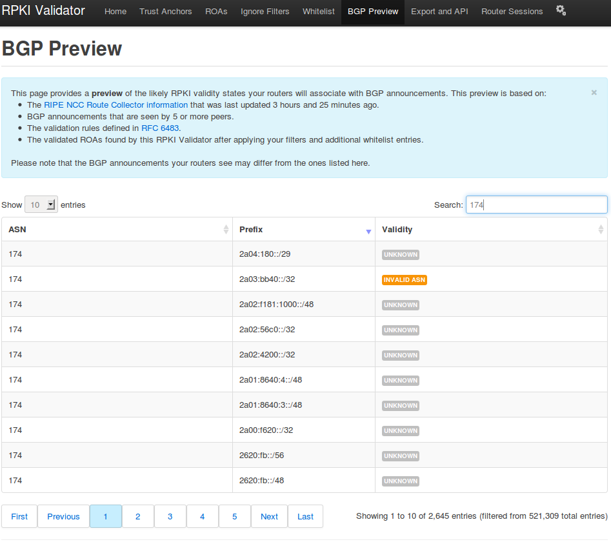Open the Show entries count dropdown
The height and width of the screenshot is (542, 611).
(41, 205)
